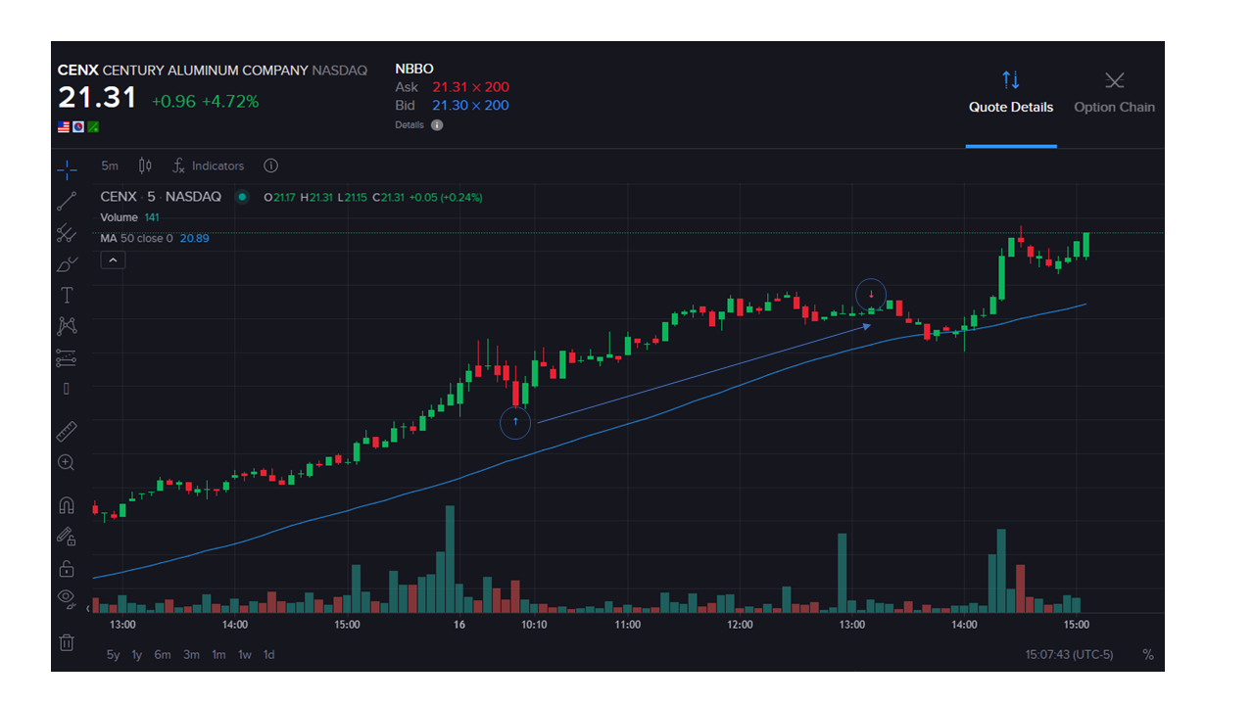The width and height of the screenshot is (1254, 705).
Task: Click the 10:10 time axis label
Action: (534, 625)
